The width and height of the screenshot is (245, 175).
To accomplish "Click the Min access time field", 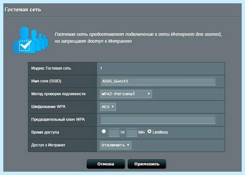I will [x=132, y=133].
